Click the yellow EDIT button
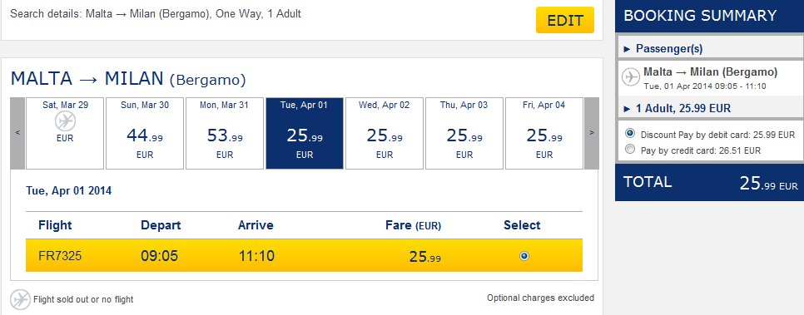 point(565,21)
